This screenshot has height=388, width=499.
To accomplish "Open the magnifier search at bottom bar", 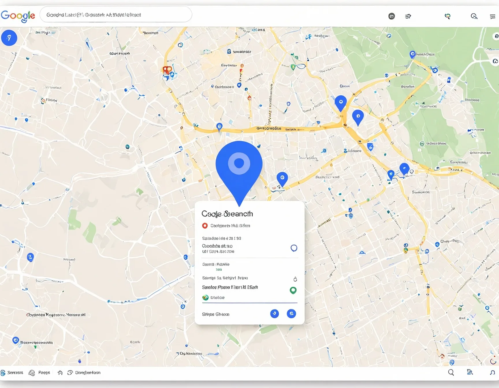I will (x=451, y=372).
